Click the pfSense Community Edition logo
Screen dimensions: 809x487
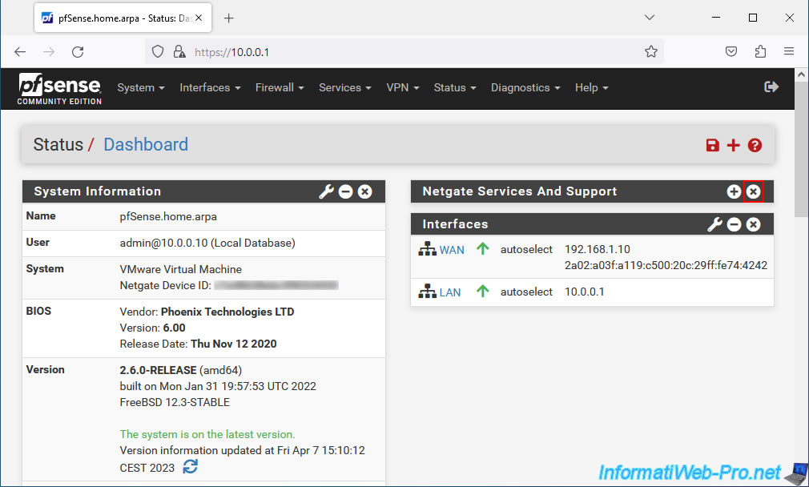click(59, 89)
